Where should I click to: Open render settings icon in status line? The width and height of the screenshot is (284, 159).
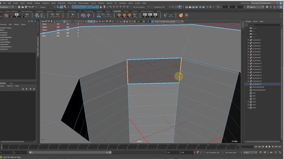tap(197, 7)
